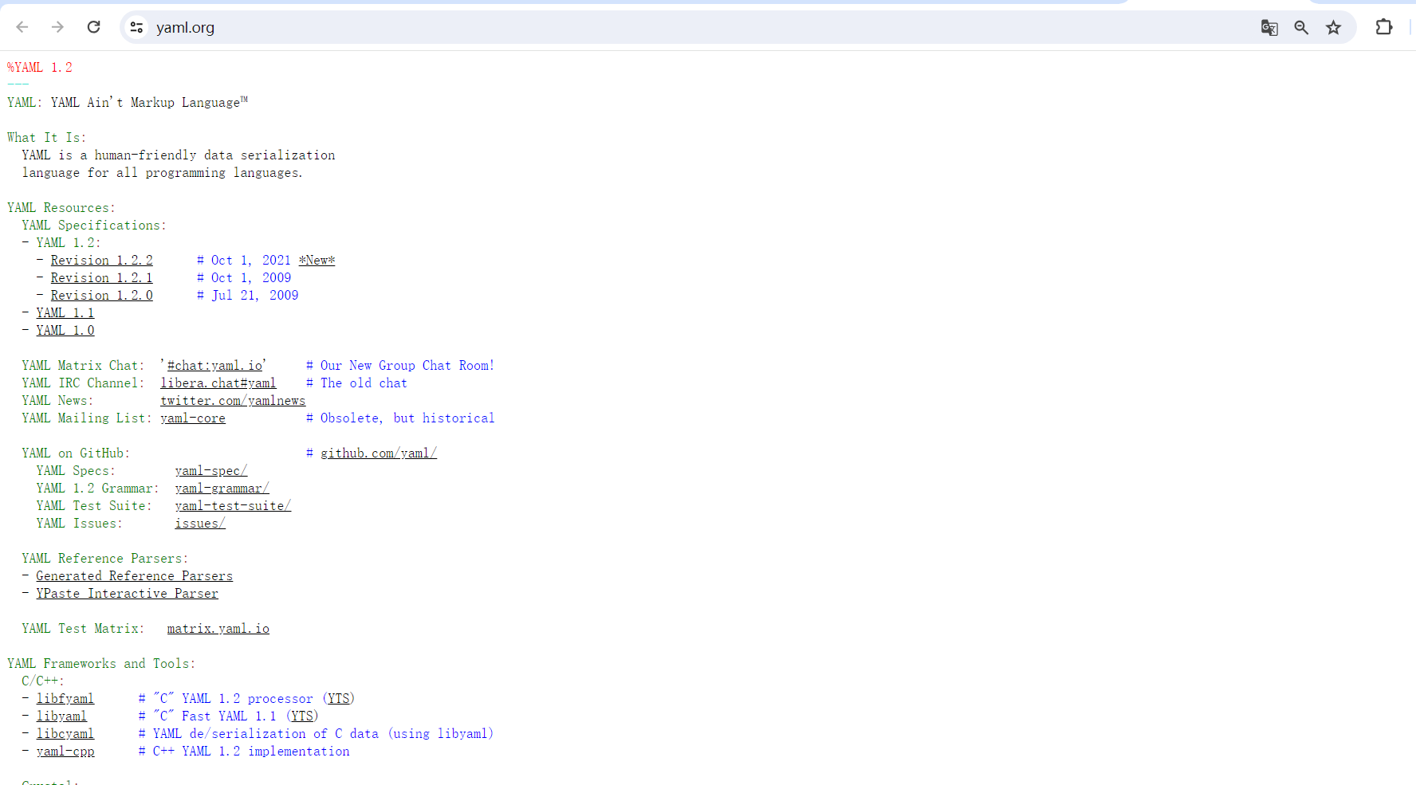
Task: Open the yaml-spec/ repository link
Action: (211, 471)
